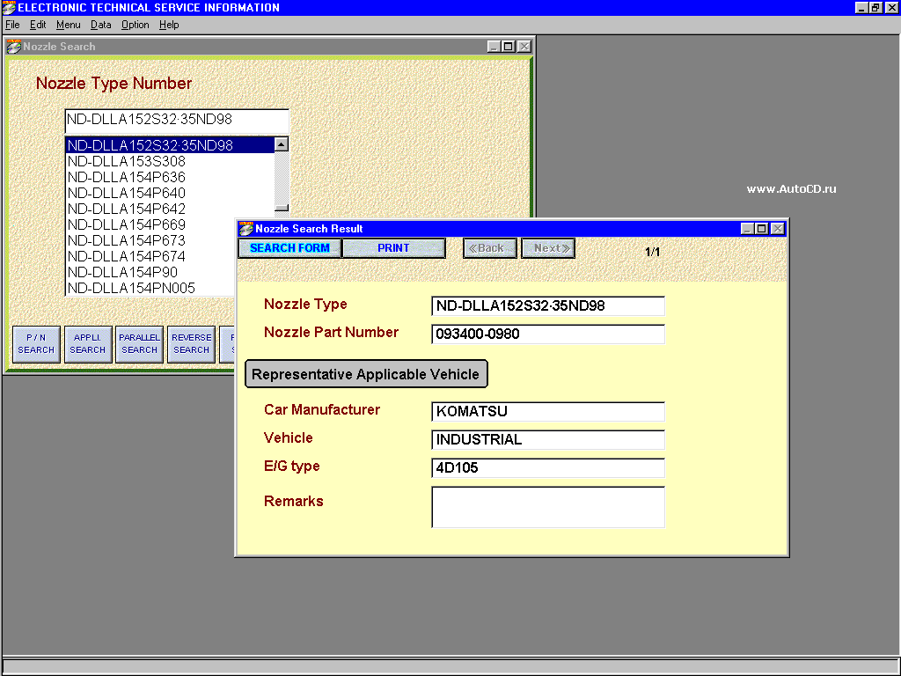The width and height of the screenshot is (901, 676).
Task: Click the application icon in main title bar
Action: click(8, 7)
